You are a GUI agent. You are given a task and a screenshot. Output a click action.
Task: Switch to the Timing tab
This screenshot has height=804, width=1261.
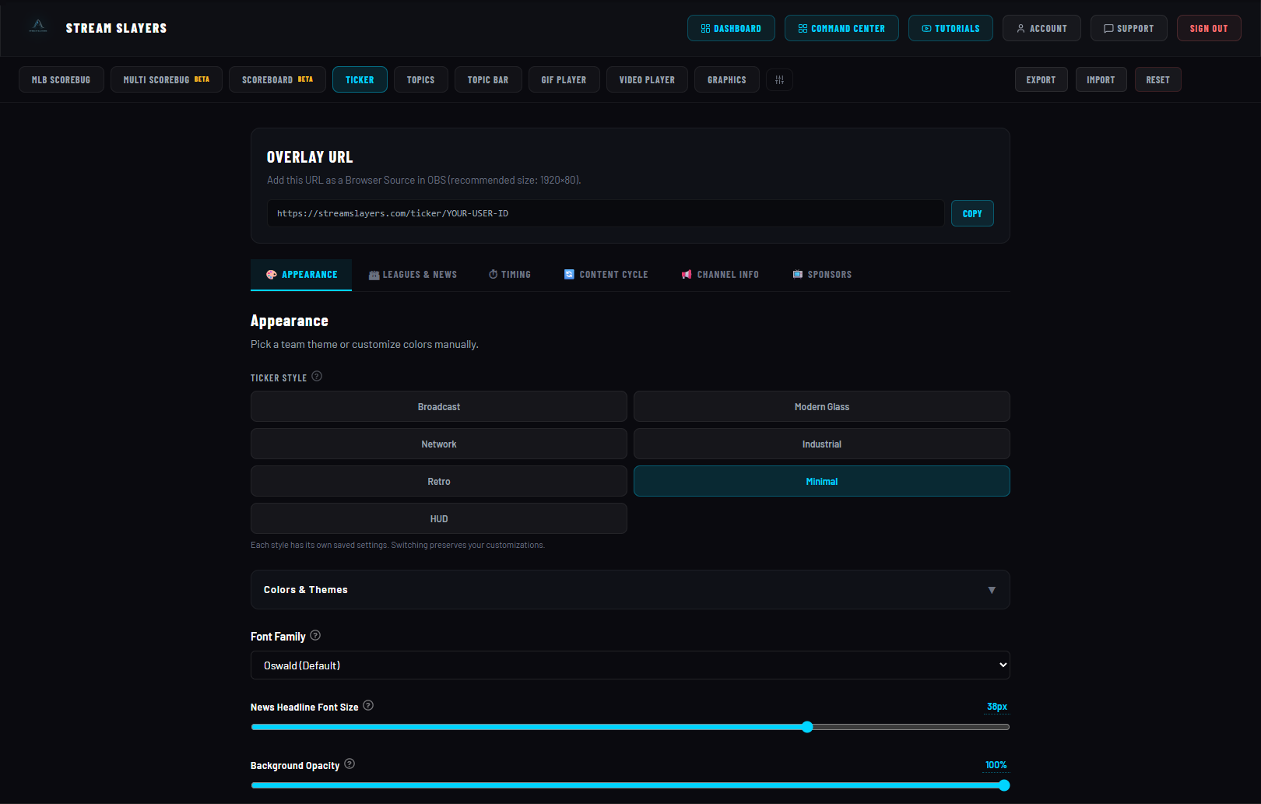[510, 275]
